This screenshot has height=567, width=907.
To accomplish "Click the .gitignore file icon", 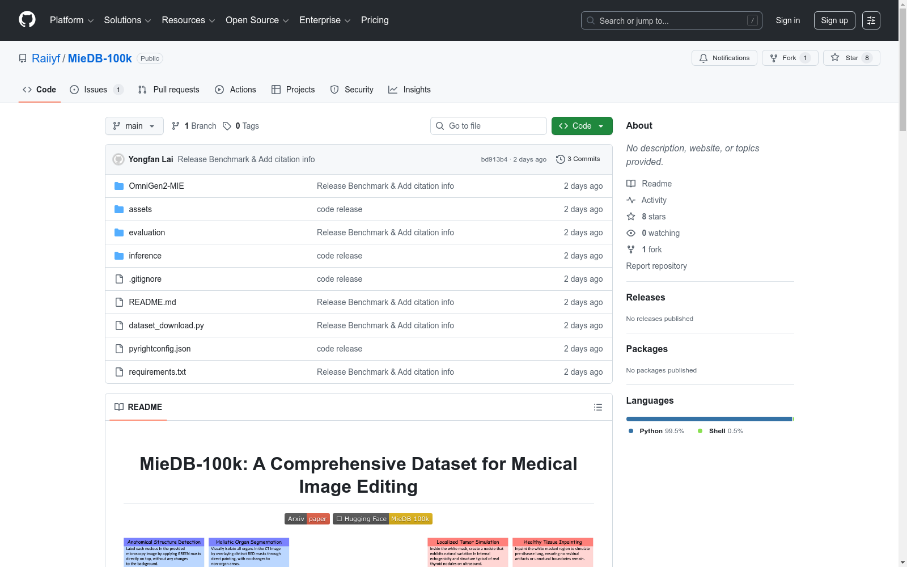I will 119,279.
